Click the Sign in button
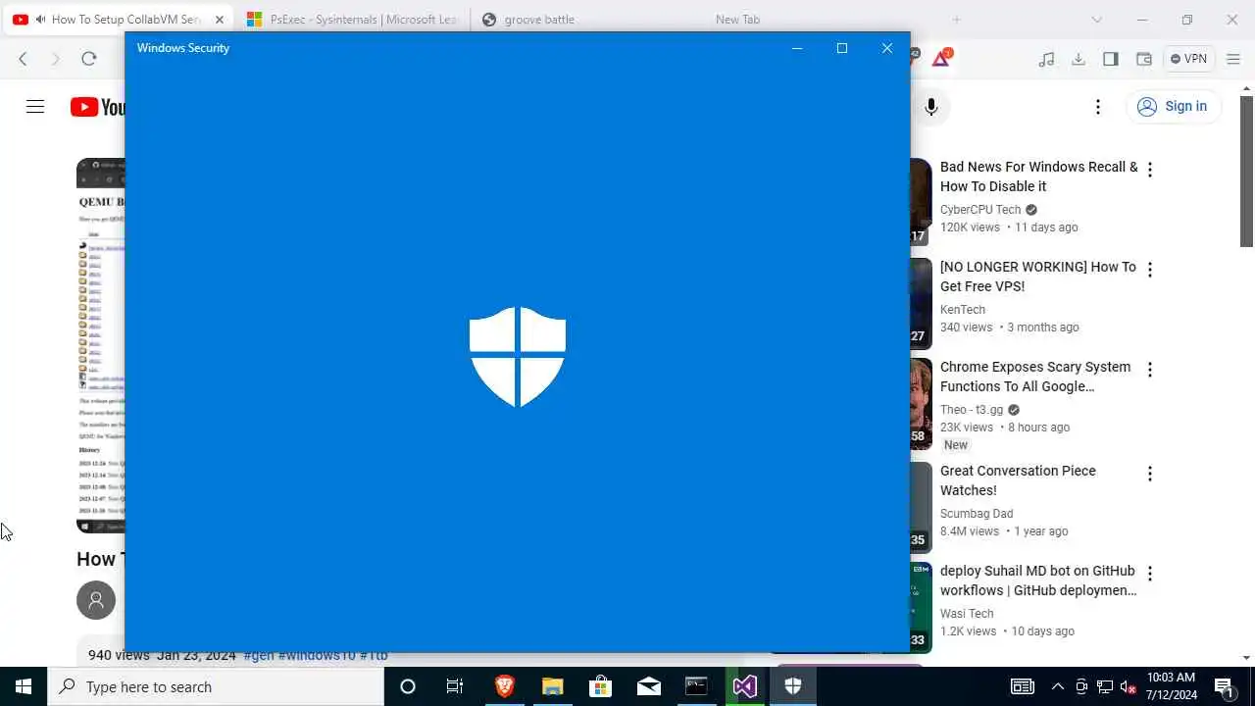Screen dimensions: 1255x706 (1173, 107)
